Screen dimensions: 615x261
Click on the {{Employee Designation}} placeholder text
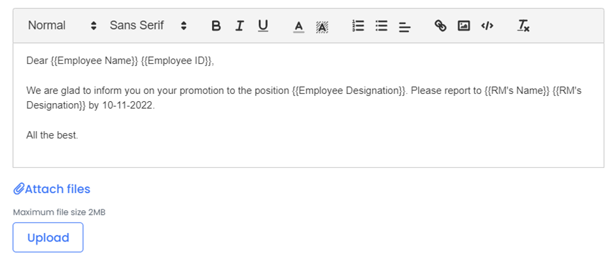tap(348, 91)
